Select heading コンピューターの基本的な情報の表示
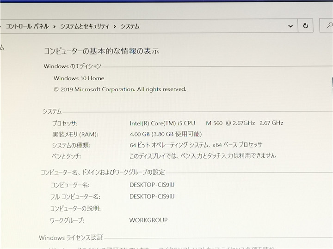 click(101, 51)
